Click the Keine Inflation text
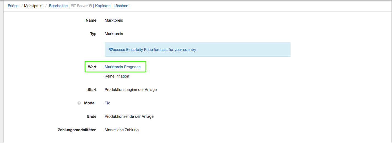This screenshot has width=392, height=143. pos(117,76)
